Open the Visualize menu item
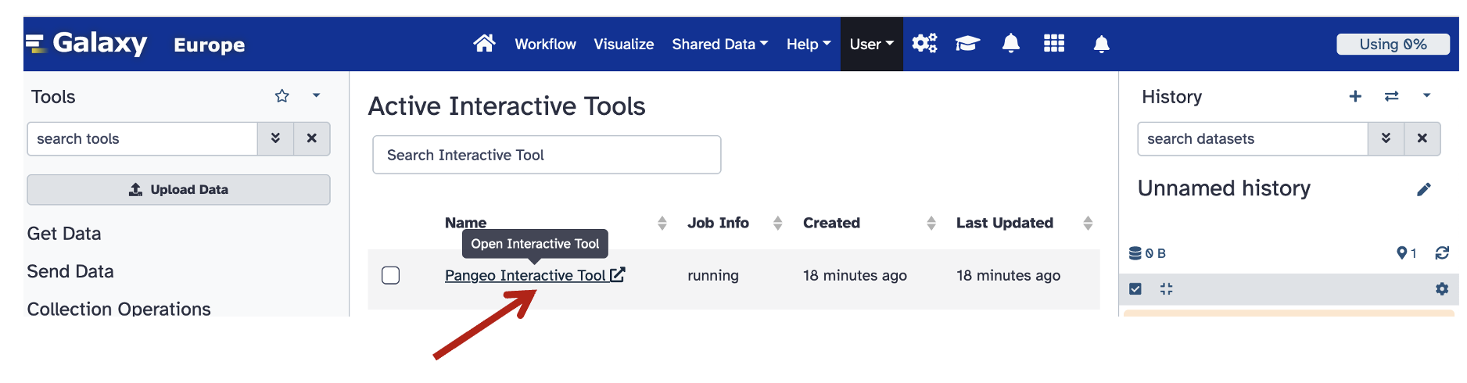Screen dimensions: 1467x383 (623, 45)
